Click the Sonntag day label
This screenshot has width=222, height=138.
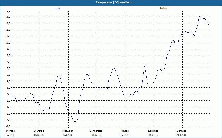click(x=181, y=131)
